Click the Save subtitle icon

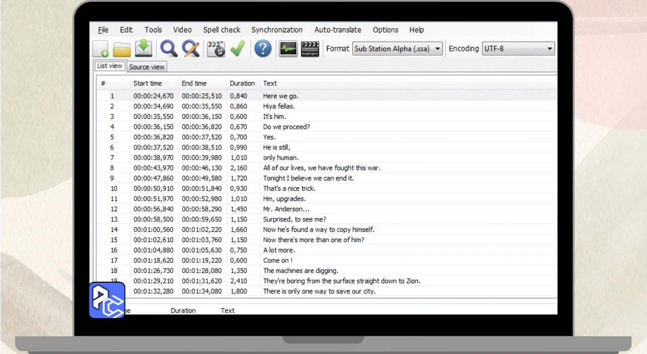pyautogui.click(x=144, y=49)
